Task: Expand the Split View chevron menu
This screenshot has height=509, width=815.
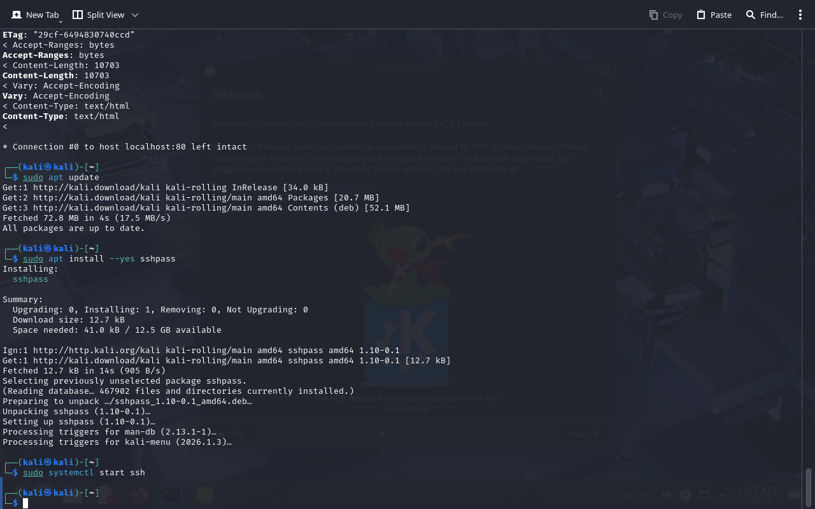Action: click(135, 15)
